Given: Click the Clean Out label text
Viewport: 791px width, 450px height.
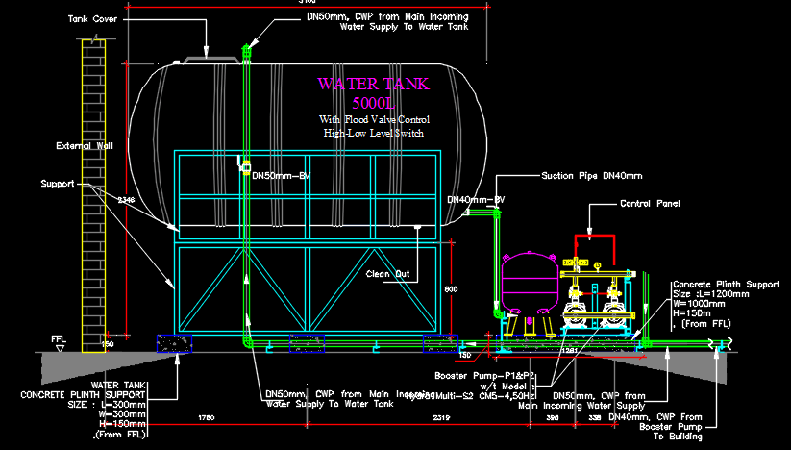Looking at the screenshot, I should [x=388, y=274].
